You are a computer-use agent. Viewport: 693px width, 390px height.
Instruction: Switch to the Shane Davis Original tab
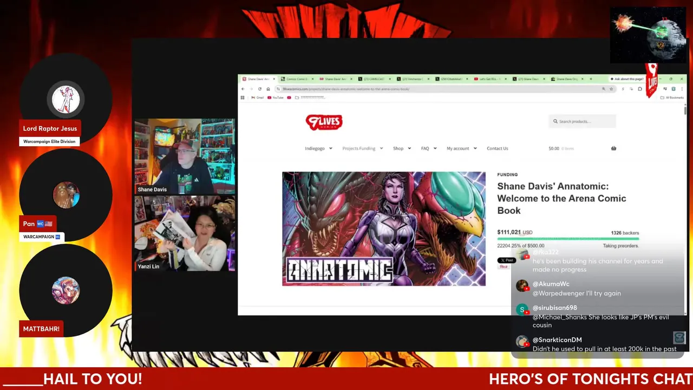(x=568, y=79)
